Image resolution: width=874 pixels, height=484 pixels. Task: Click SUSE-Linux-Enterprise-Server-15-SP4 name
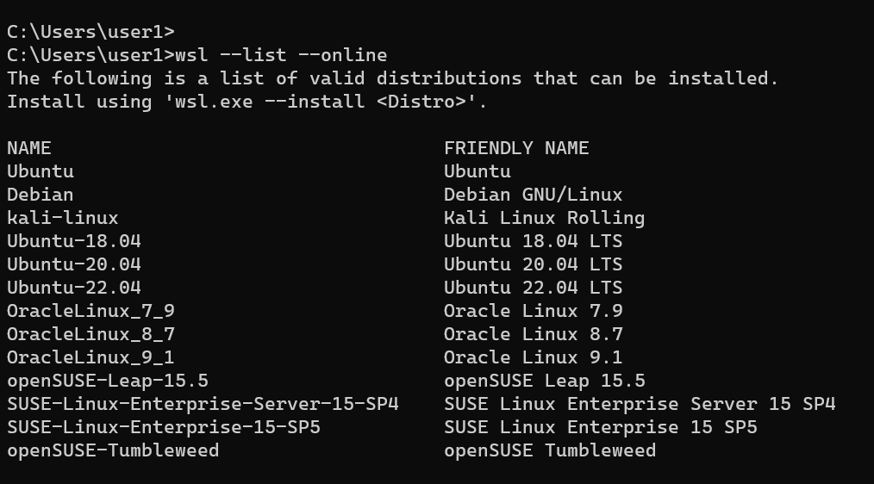coord(203,405)
